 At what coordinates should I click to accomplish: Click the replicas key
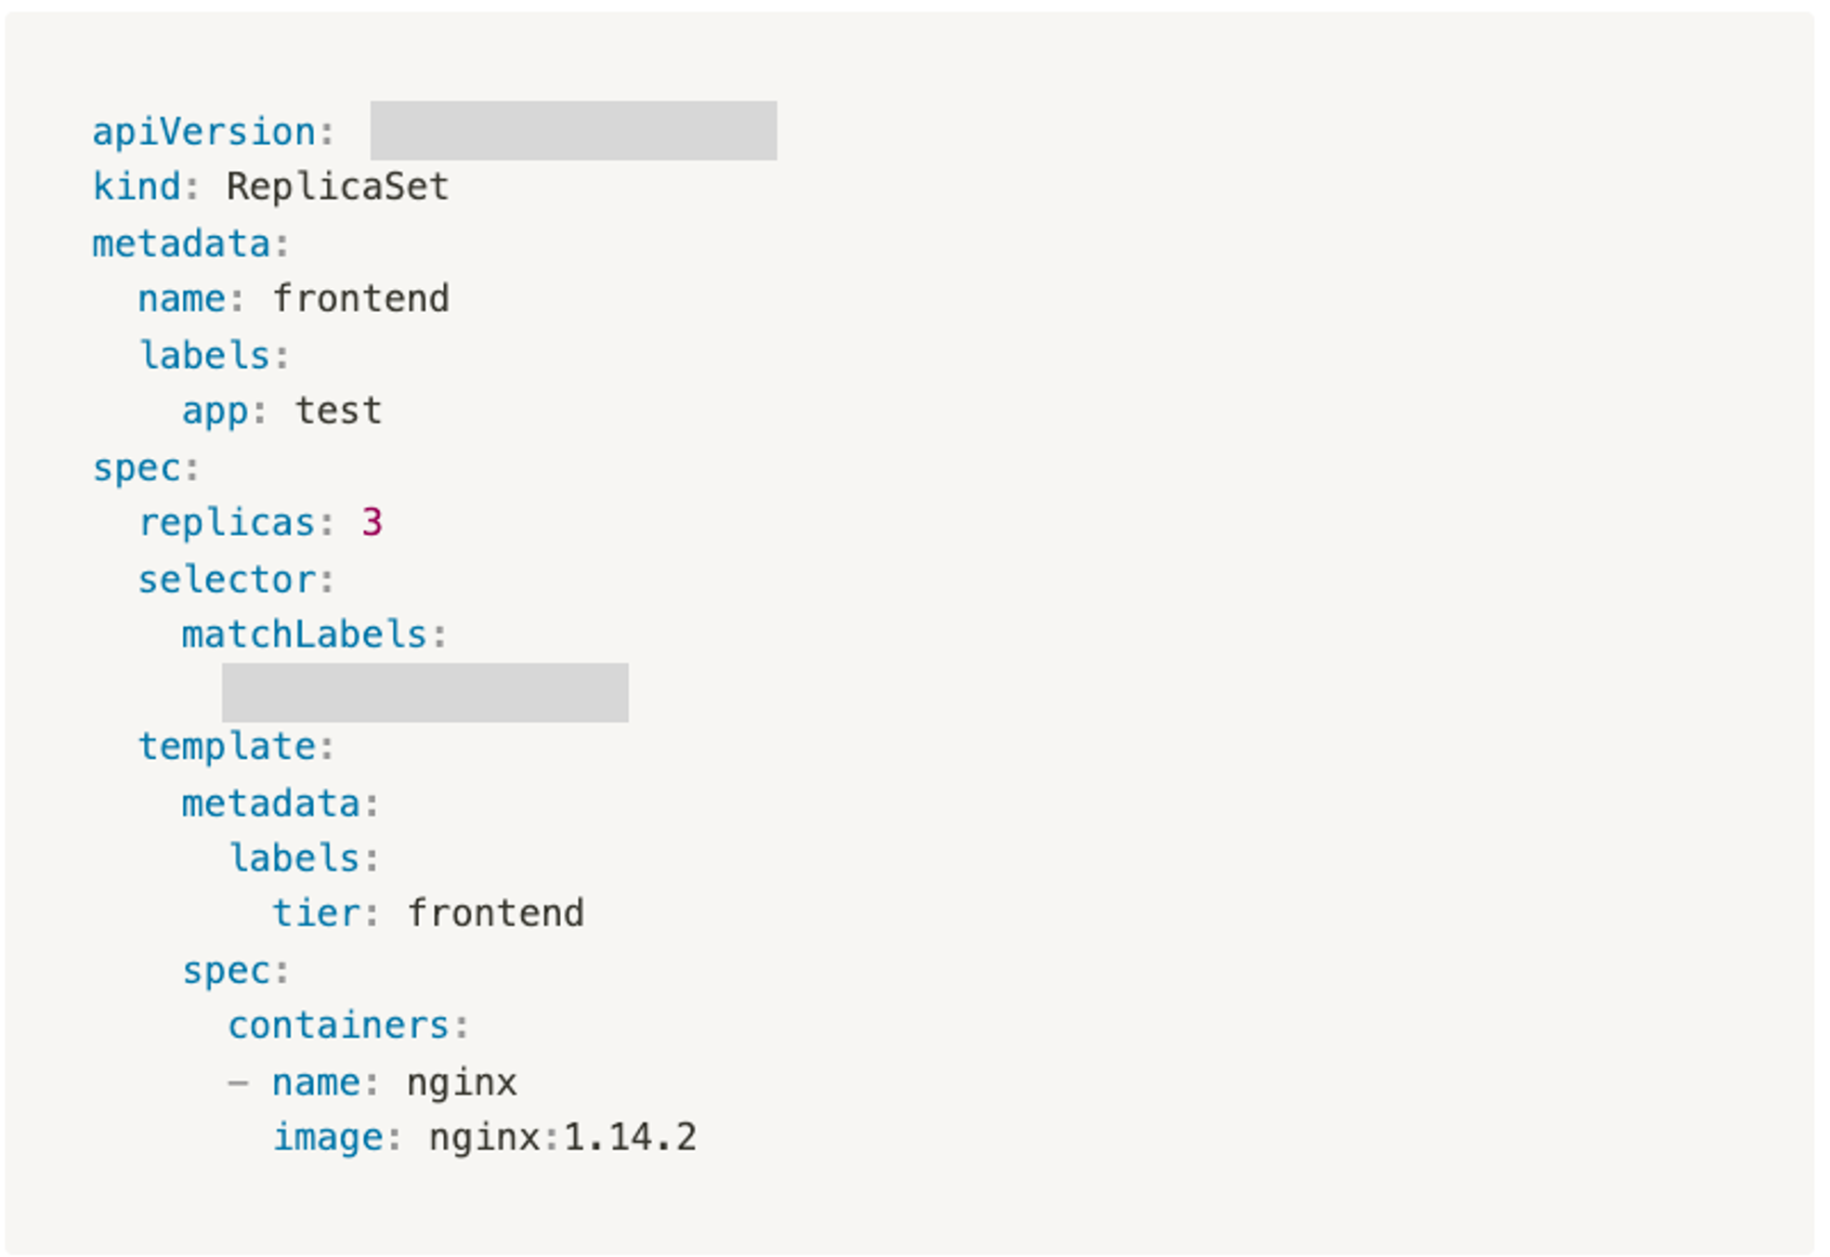coord(227,523)
